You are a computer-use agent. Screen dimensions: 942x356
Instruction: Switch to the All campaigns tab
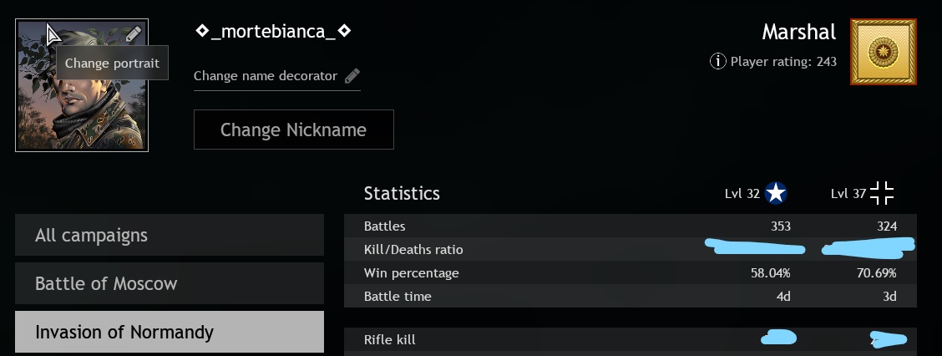click(x=170, y=235)
